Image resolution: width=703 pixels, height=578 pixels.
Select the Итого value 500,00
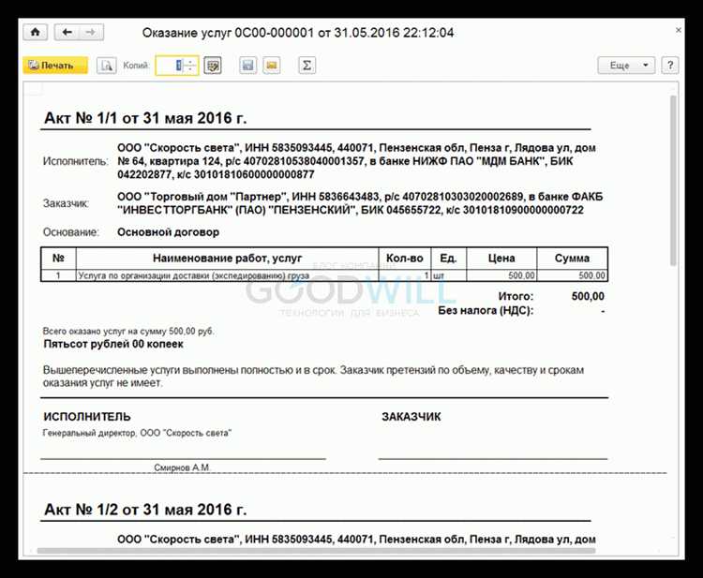tap(588, 296)
